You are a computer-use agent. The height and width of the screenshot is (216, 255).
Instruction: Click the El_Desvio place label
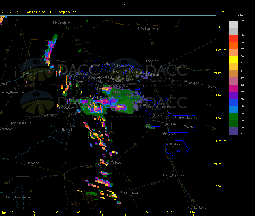[x=66, y=108]
